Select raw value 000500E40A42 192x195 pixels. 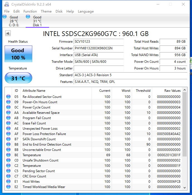pos(169,134)
